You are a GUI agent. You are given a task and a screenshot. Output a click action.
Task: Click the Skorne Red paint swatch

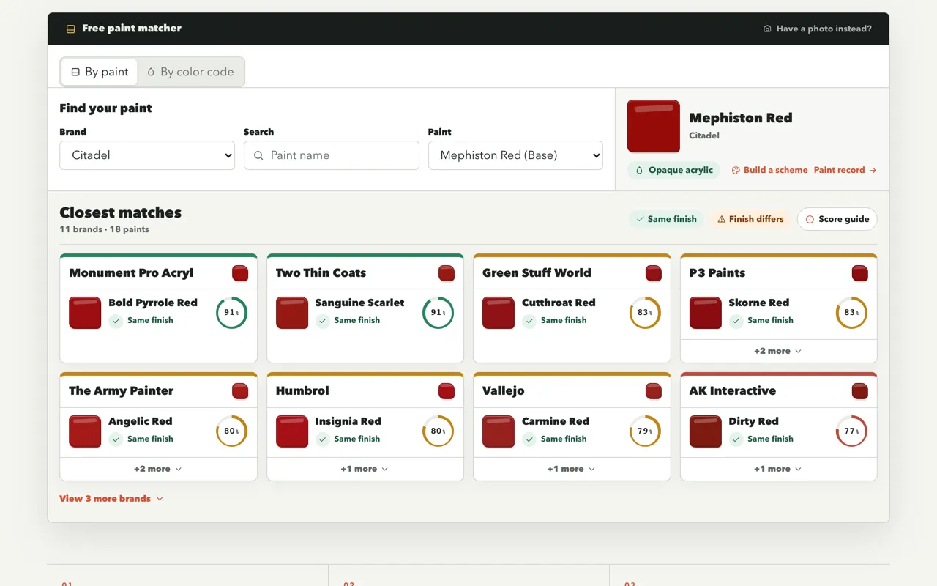(706, 313)
